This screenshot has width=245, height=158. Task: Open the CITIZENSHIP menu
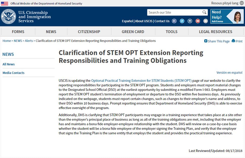point(89,32)
